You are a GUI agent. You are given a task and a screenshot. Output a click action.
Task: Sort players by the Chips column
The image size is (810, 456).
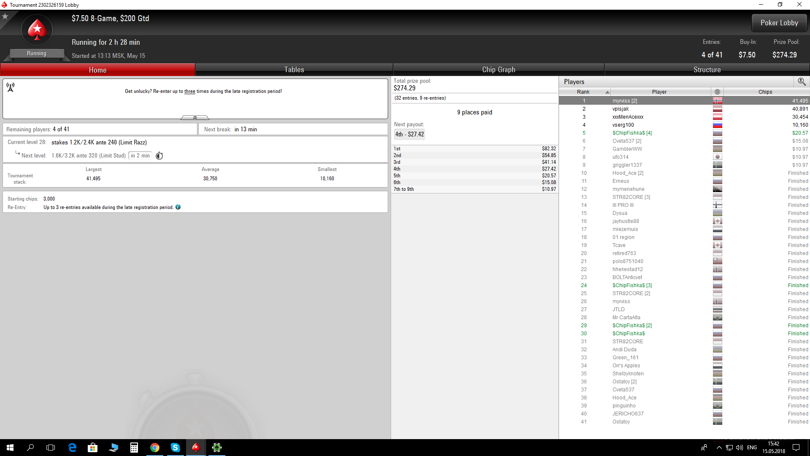coord(765,92)
